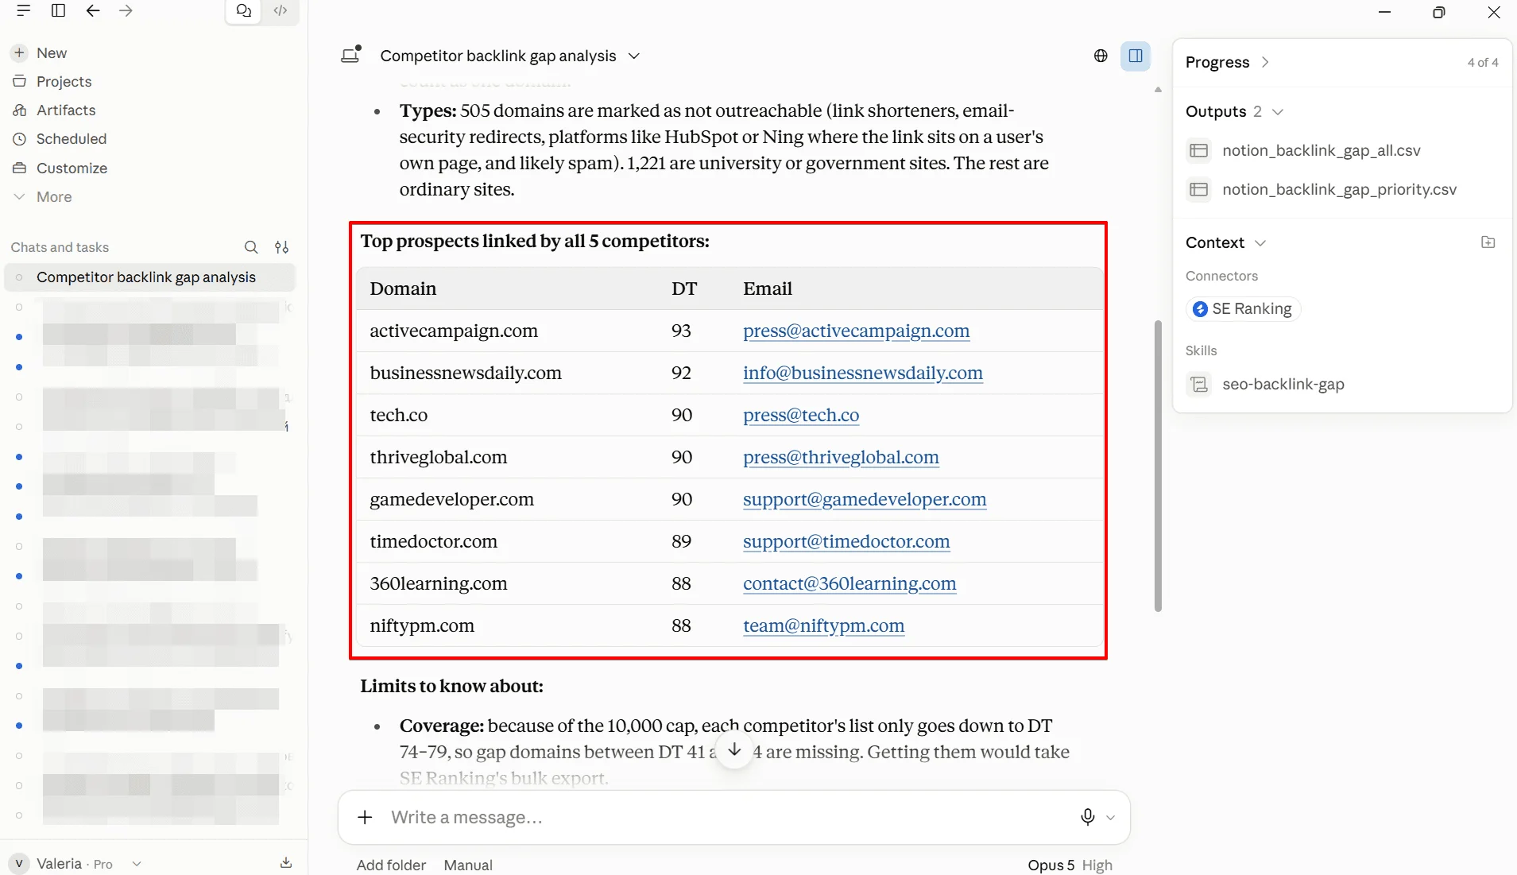The height and width of the screenshot is (875, 1517).
Task: Switch to chat mode icon
Action: click(244, 10)
